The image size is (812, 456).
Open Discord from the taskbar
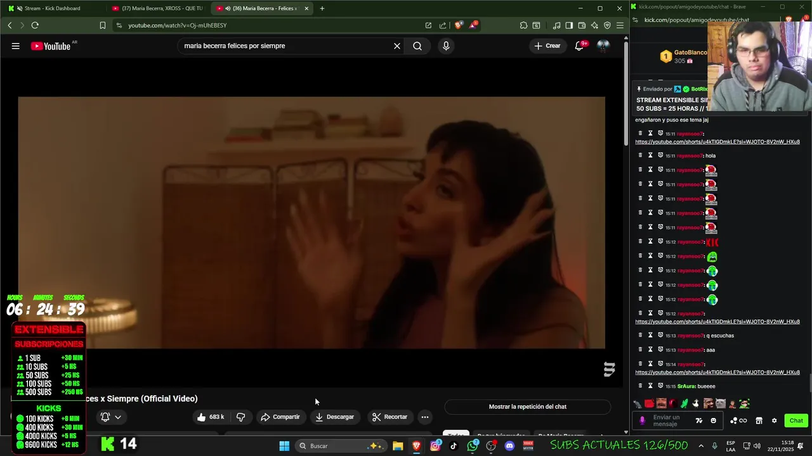(509, 446)
